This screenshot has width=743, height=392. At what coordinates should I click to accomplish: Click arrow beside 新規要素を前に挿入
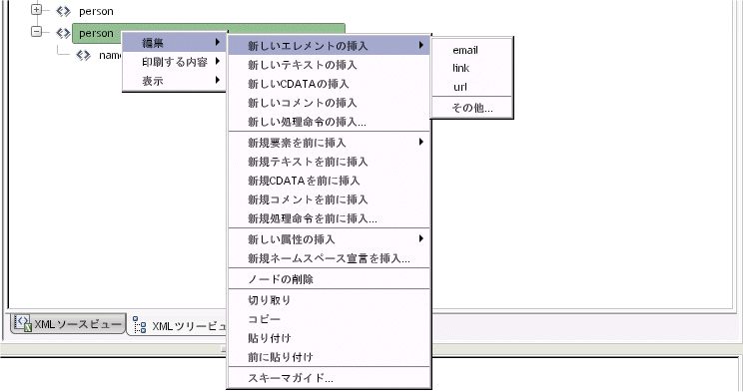click(420, 142)
